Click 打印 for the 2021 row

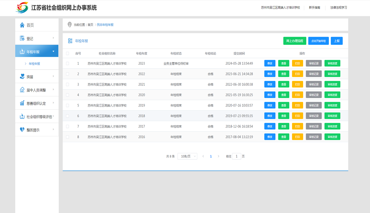tap(298, 84)
